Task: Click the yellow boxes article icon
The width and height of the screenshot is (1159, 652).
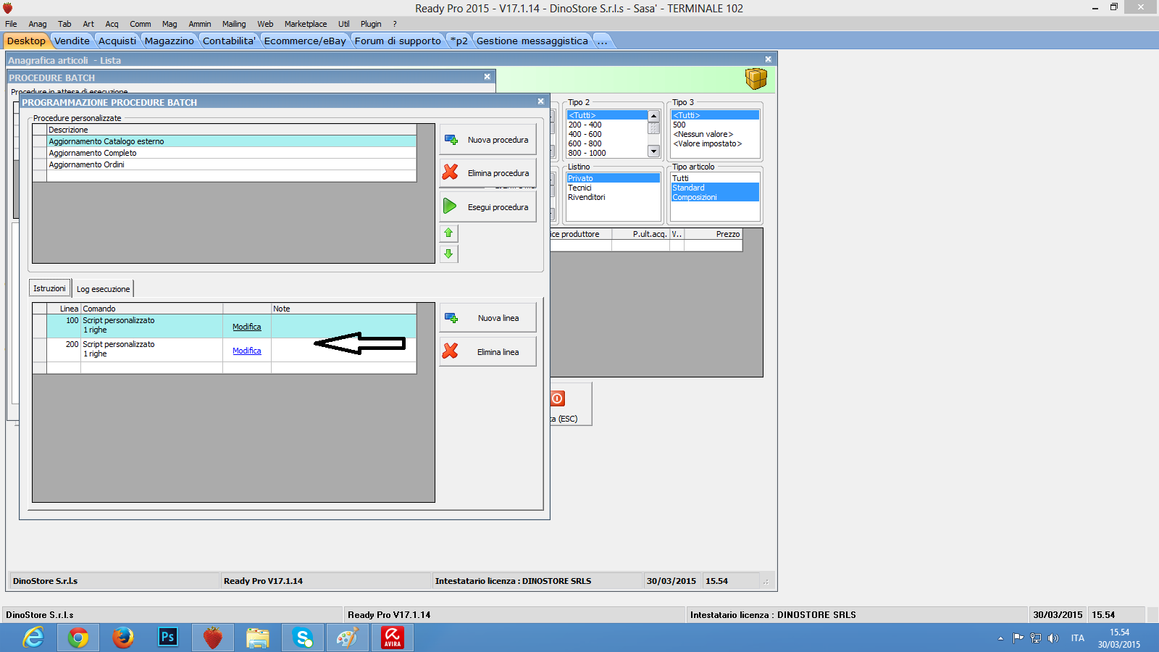Action: click(756, 78)
